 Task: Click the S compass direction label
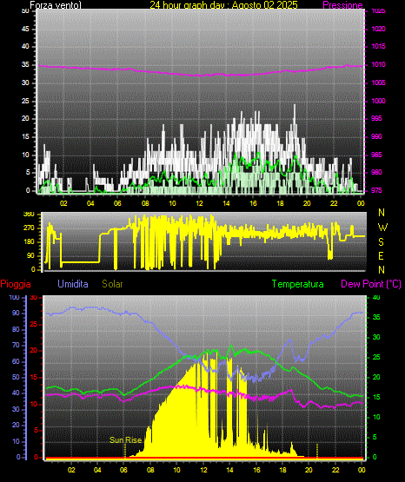381,242
